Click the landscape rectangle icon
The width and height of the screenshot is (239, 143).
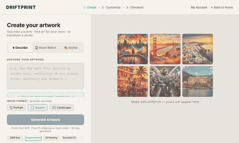click(x=54, y=108)
